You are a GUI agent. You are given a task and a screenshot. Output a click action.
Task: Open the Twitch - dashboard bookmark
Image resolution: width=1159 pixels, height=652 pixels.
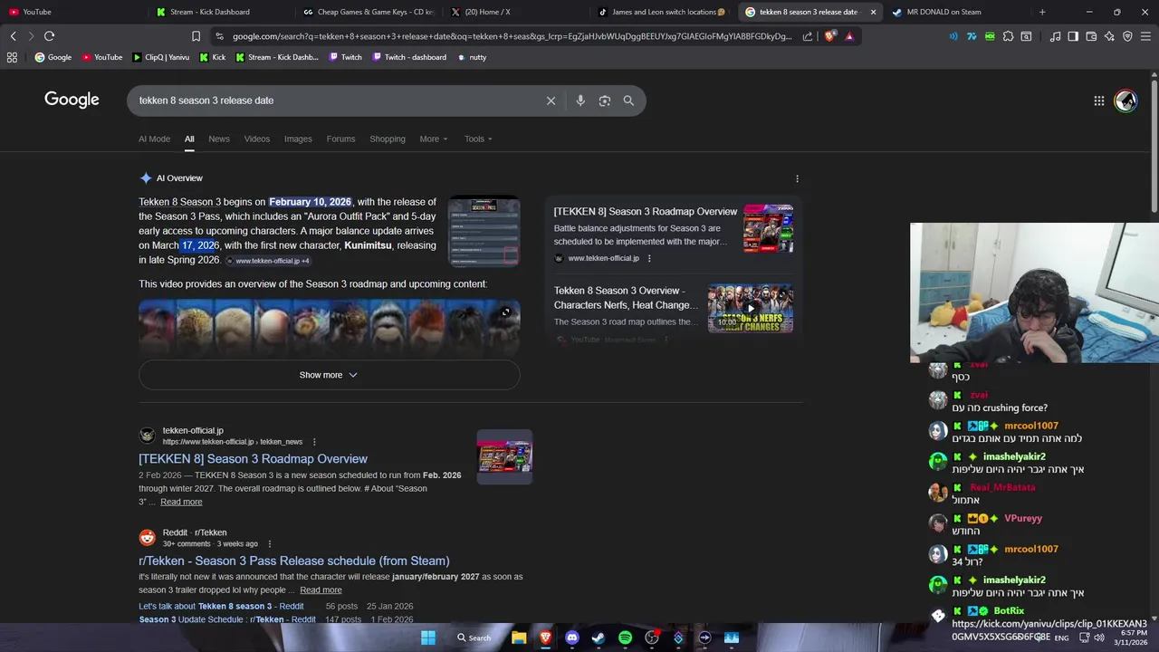tap(408, 57)
